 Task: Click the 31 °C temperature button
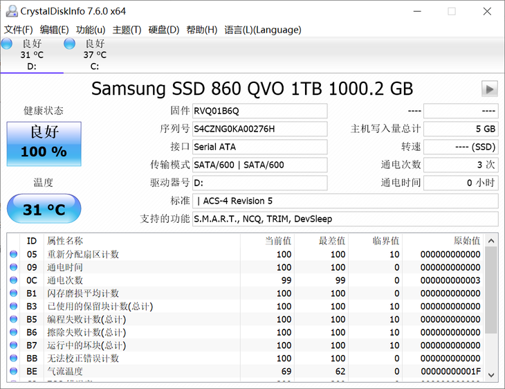(x=44, y=209)
